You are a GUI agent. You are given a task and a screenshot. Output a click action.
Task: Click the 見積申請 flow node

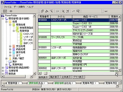14,83
